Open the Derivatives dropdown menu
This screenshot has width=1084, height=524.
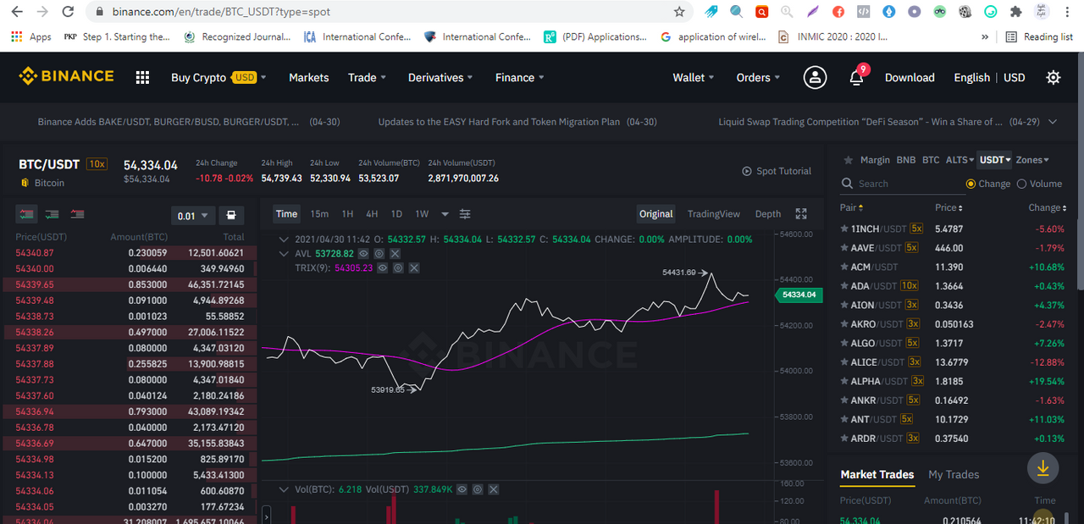tap(441, 77)
